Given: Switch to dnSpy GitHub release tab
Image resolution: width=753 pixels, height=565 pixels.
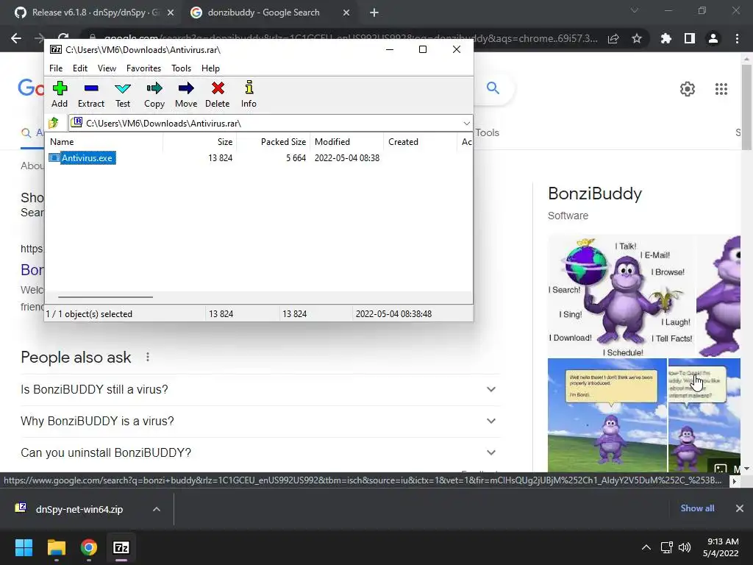Looking at the screenshot, I should click(95, 13).
